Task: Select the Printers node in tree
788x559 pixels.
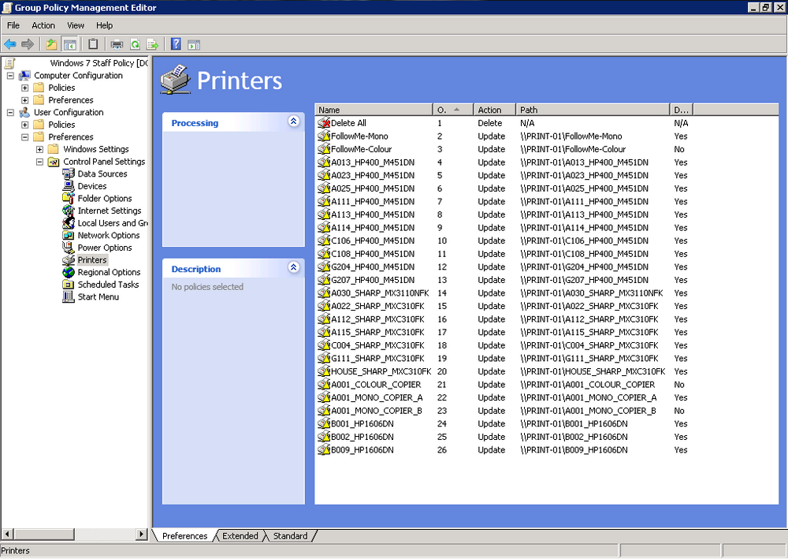Action: pyautogui.click(x=92, y=260)
